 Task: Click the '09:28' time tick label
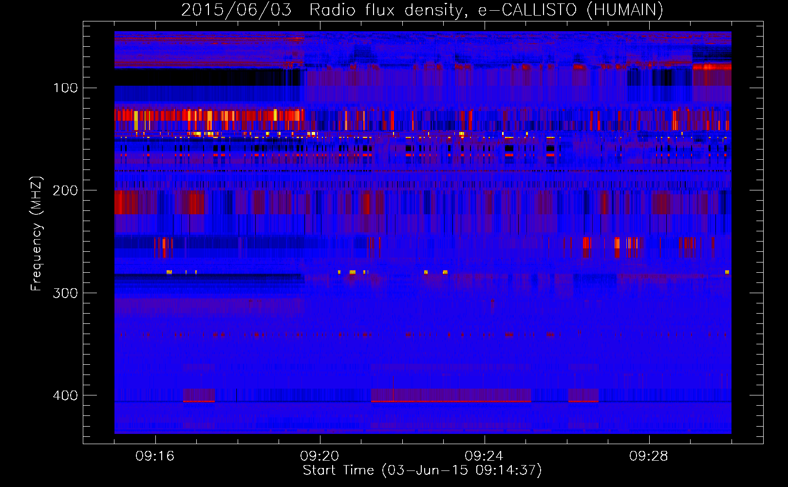pos(649,456)
